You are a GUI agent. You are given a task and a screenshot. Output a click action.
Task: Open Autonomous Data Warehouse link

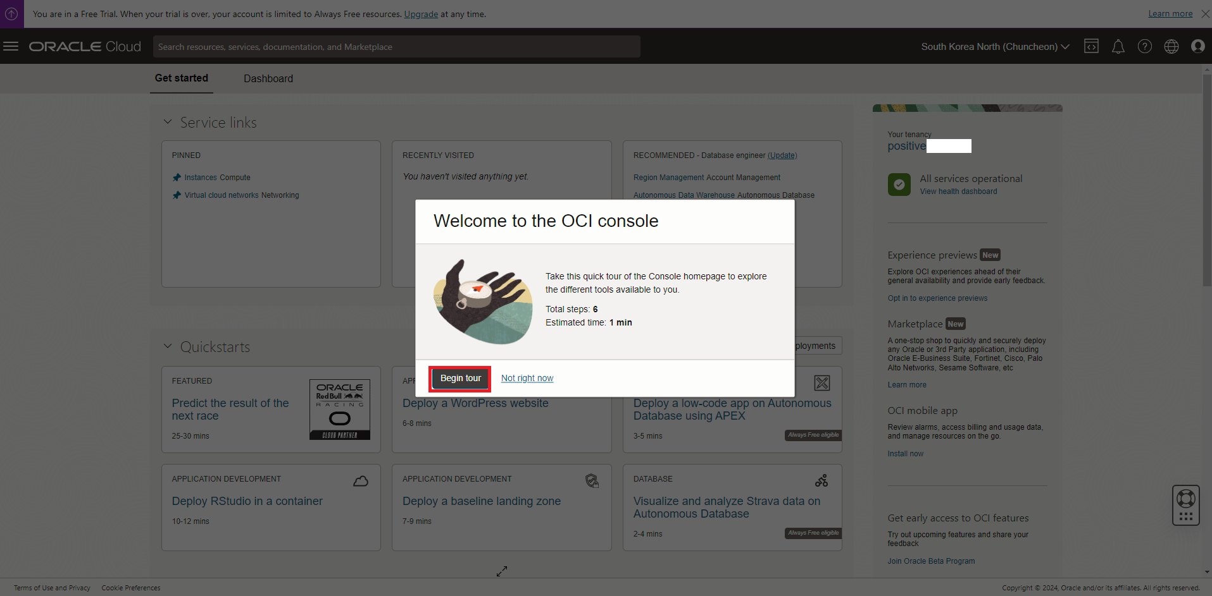click(724, 195)
